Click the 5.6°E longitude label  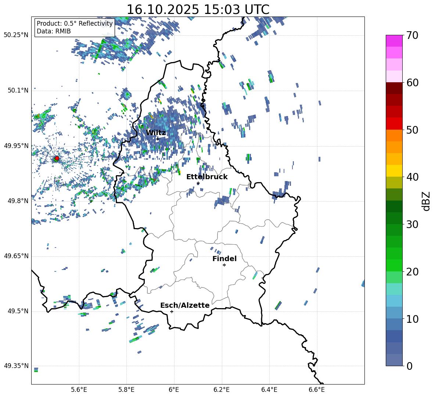79,390
